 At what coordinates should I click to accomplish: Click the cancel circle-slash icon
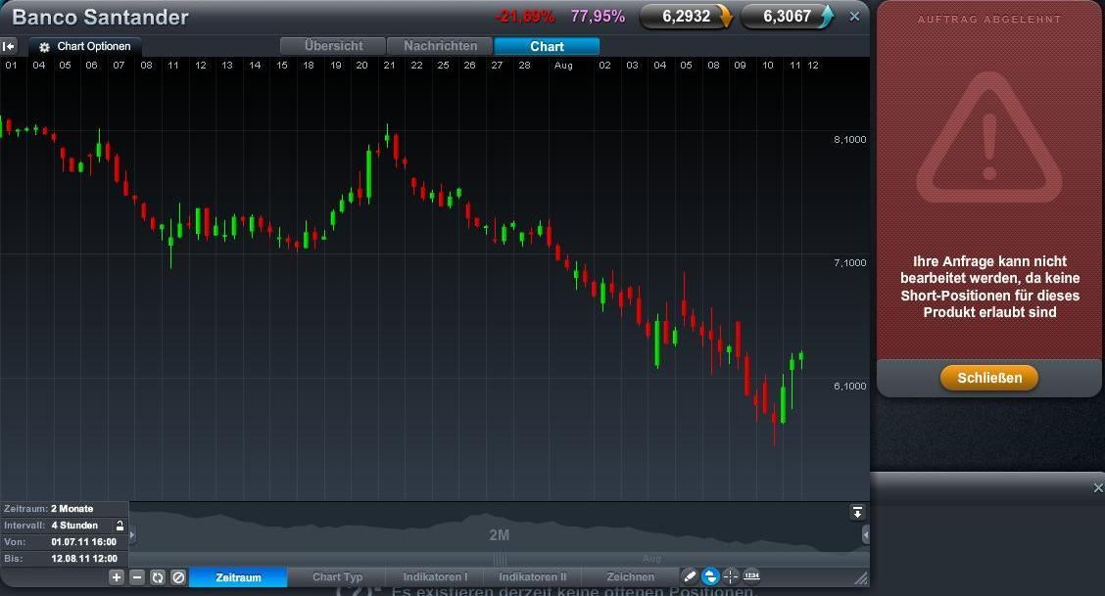click(178, 577)
